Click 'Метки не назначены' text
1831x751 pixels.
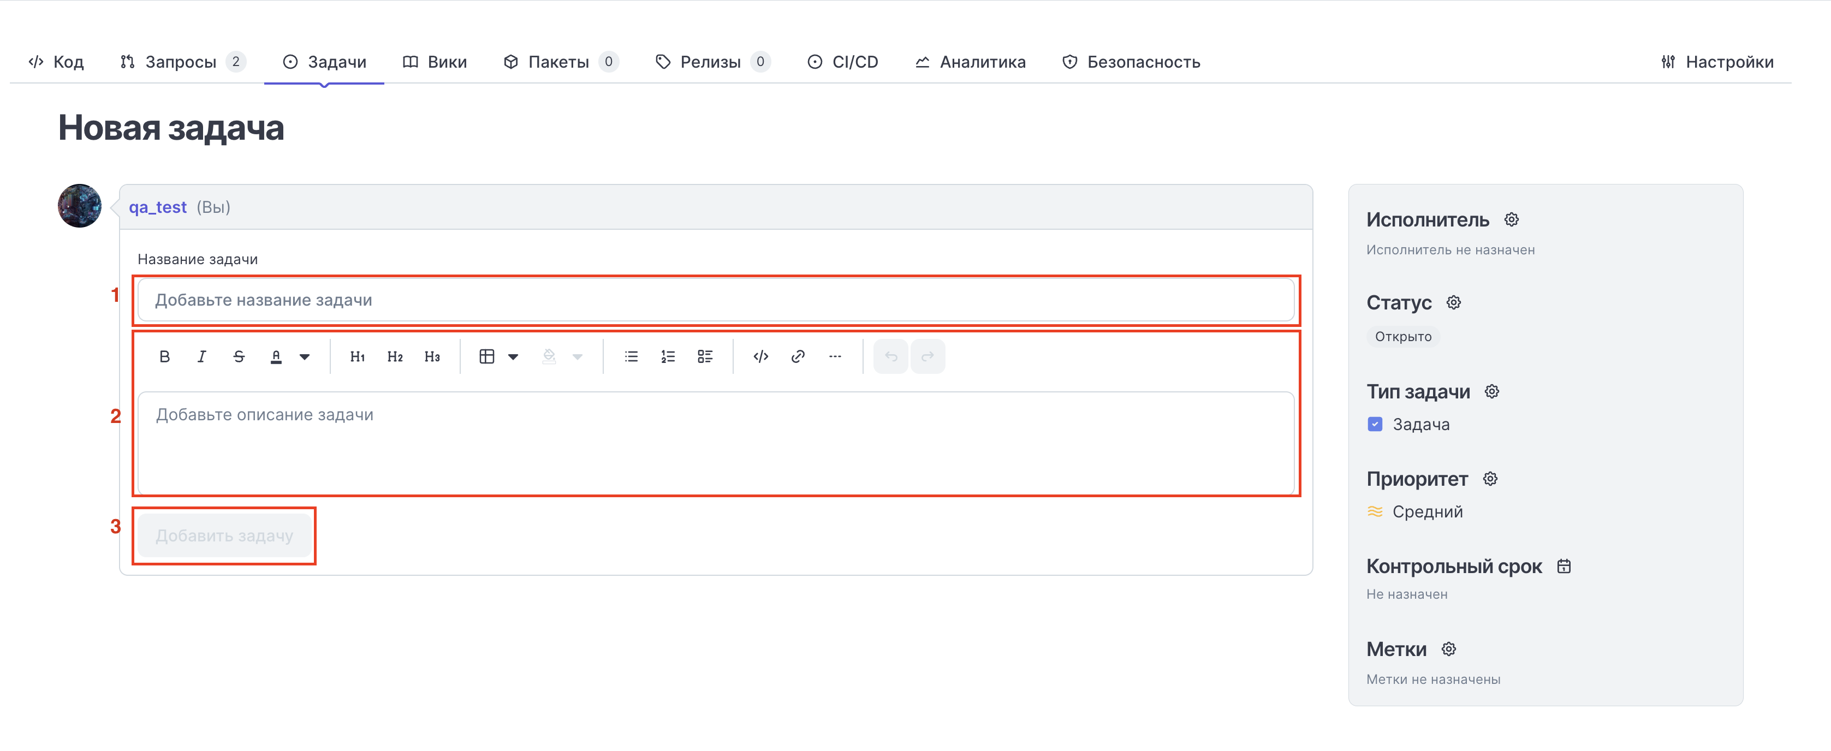click(1433, 680)
